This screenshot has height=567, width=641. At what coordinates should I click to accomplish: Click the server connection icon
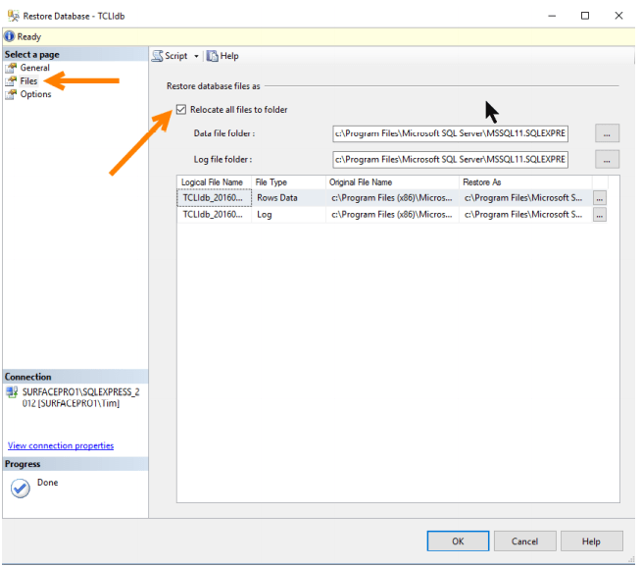(x=13, y=391)
